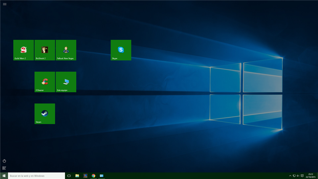Expand the hidden system tray icons

click(290, 176)
